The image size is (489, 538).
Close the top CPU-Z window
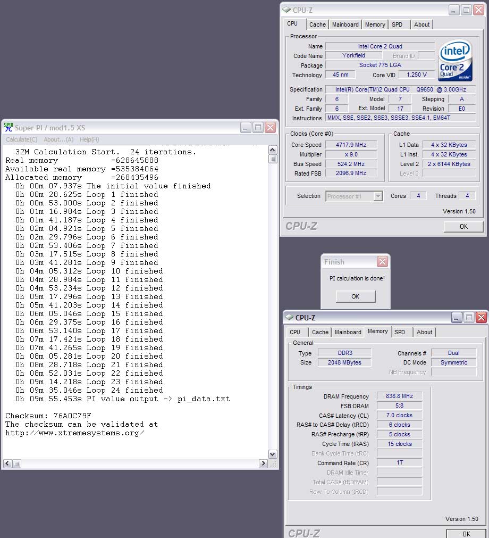479,10
